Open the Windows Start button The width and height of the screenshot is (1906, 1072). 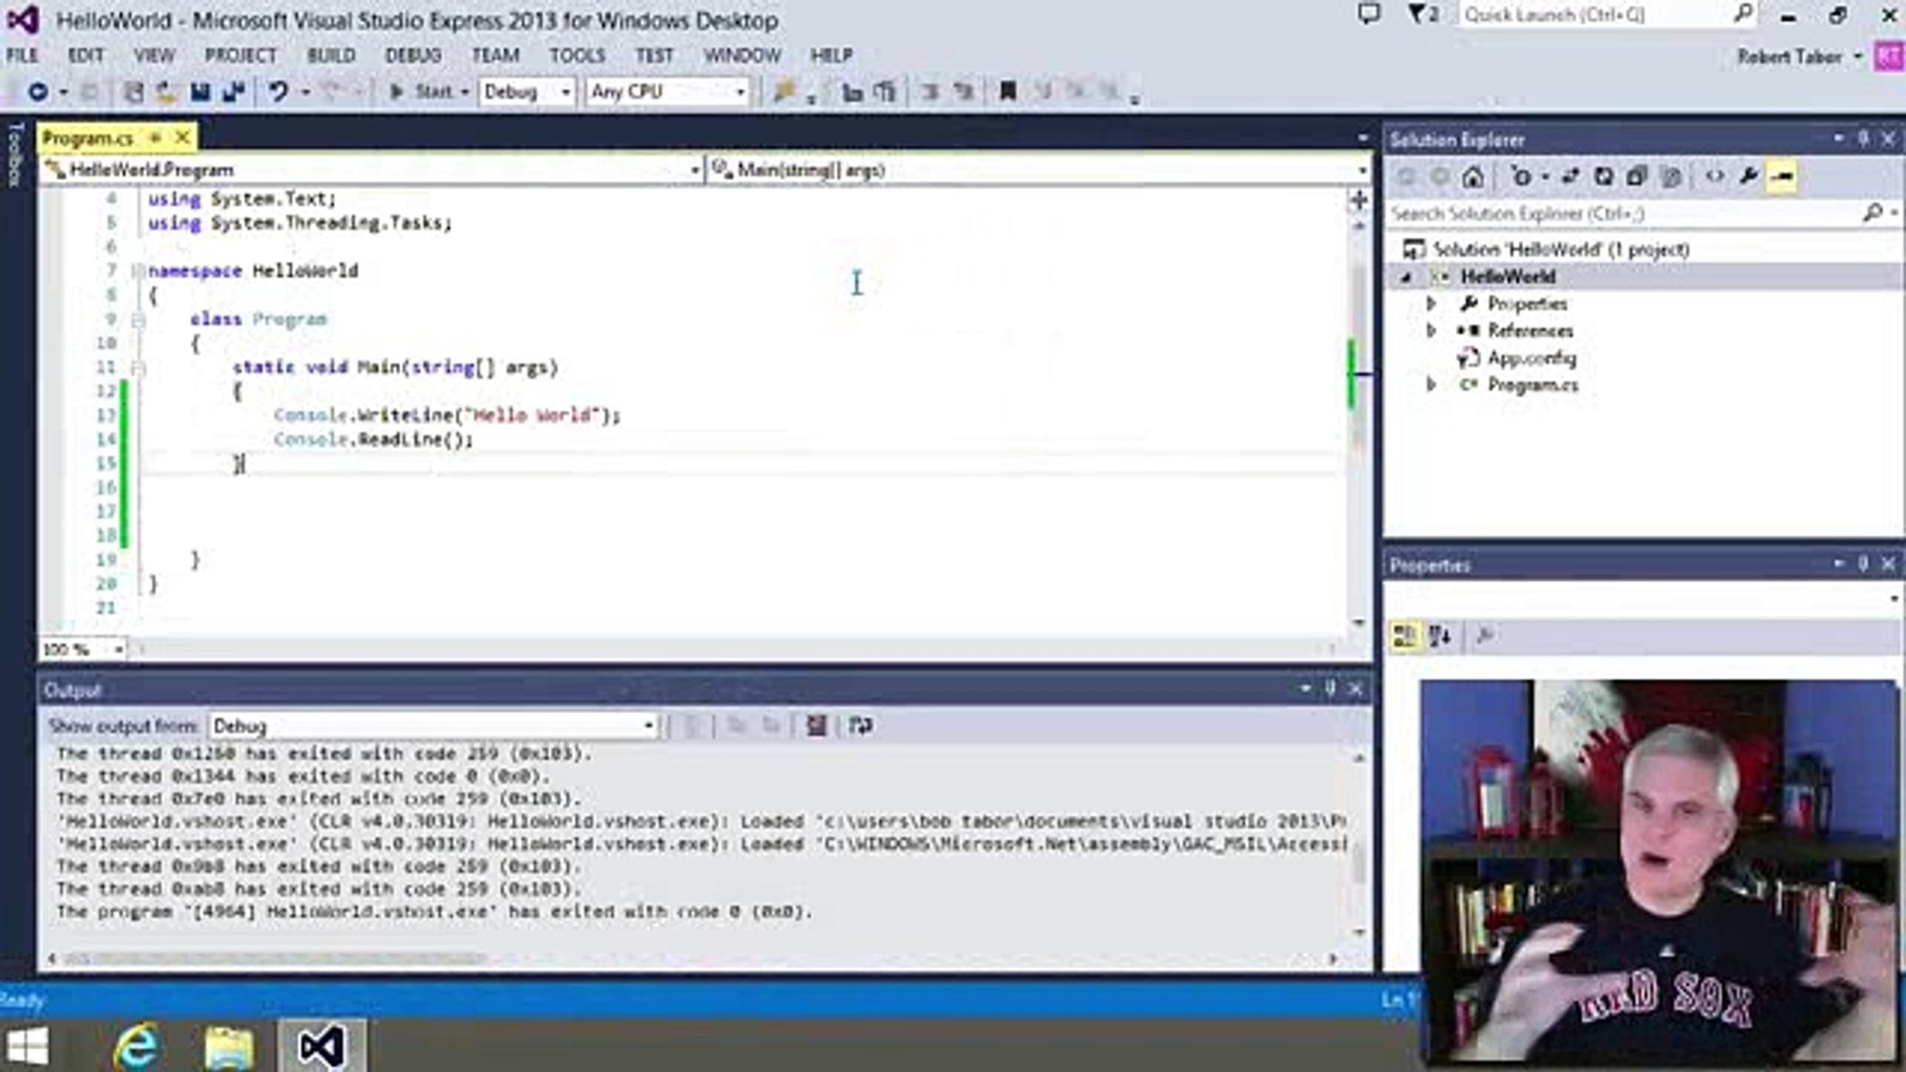[27, 1046]
